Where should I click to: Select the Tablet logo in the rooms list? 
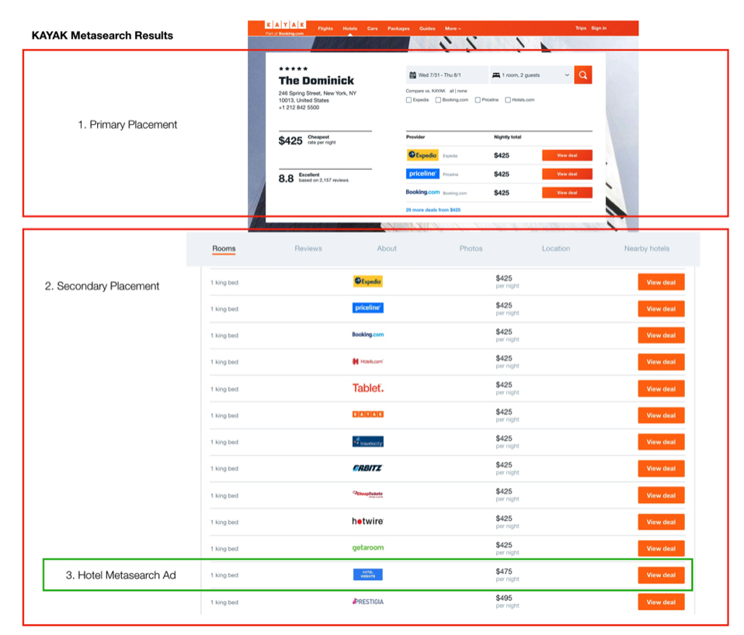(367, 388)
